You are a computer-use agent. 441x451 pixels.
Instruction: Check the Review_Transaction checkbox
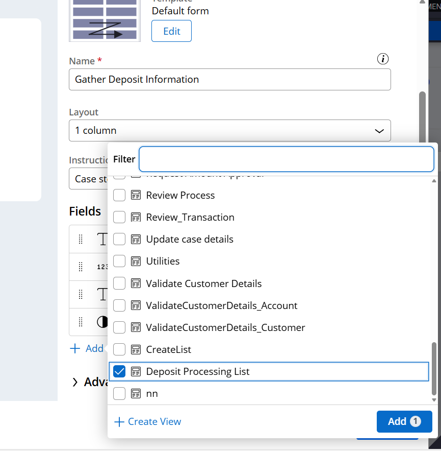[119, 217]
